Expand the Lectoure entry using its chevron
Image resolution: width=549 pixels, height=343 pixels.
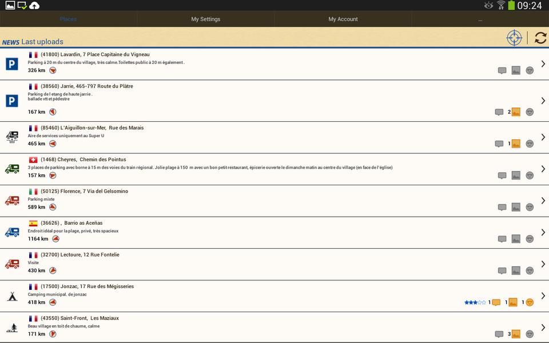coord(543,264)
